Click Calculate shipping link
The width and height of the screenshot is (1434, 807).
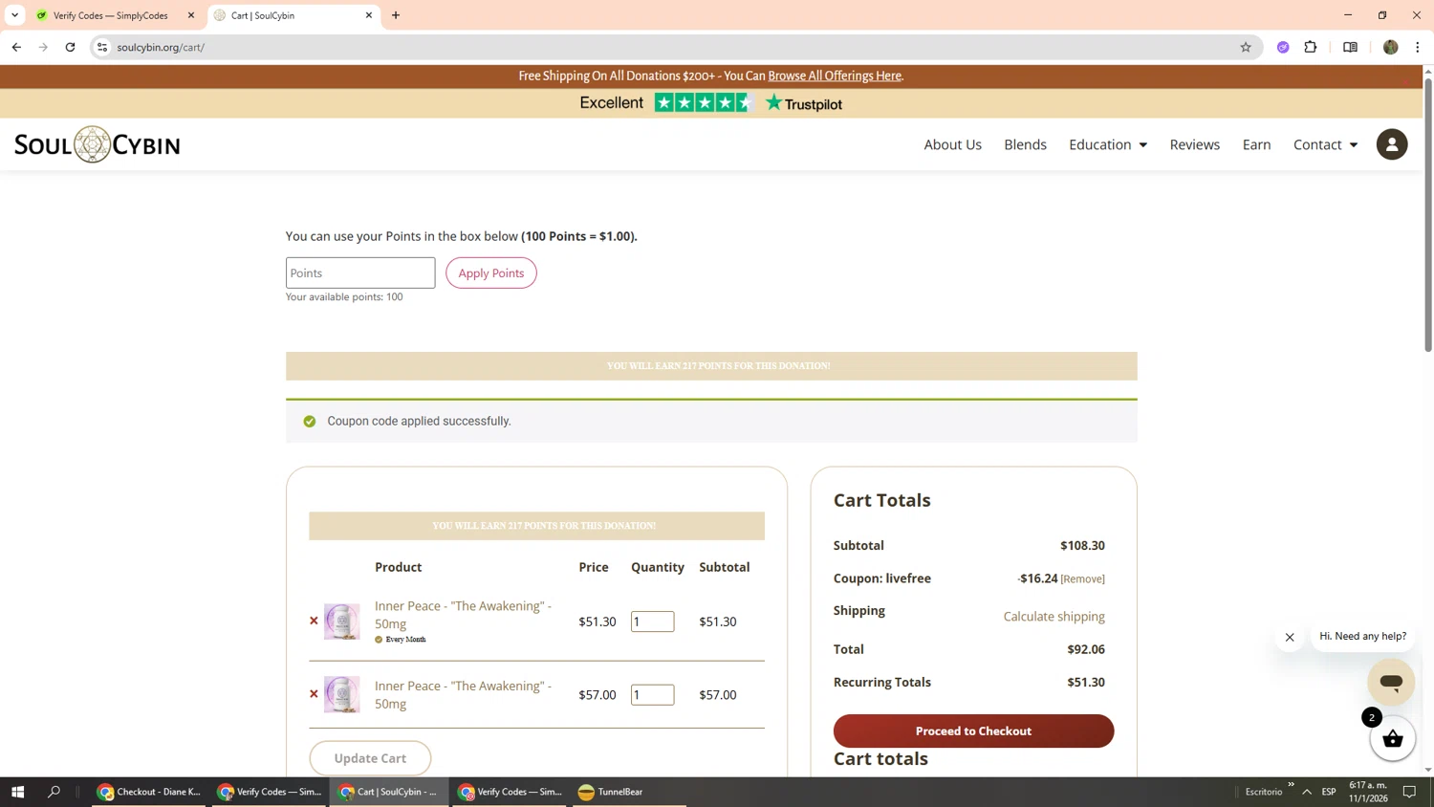coord(1054,617)
